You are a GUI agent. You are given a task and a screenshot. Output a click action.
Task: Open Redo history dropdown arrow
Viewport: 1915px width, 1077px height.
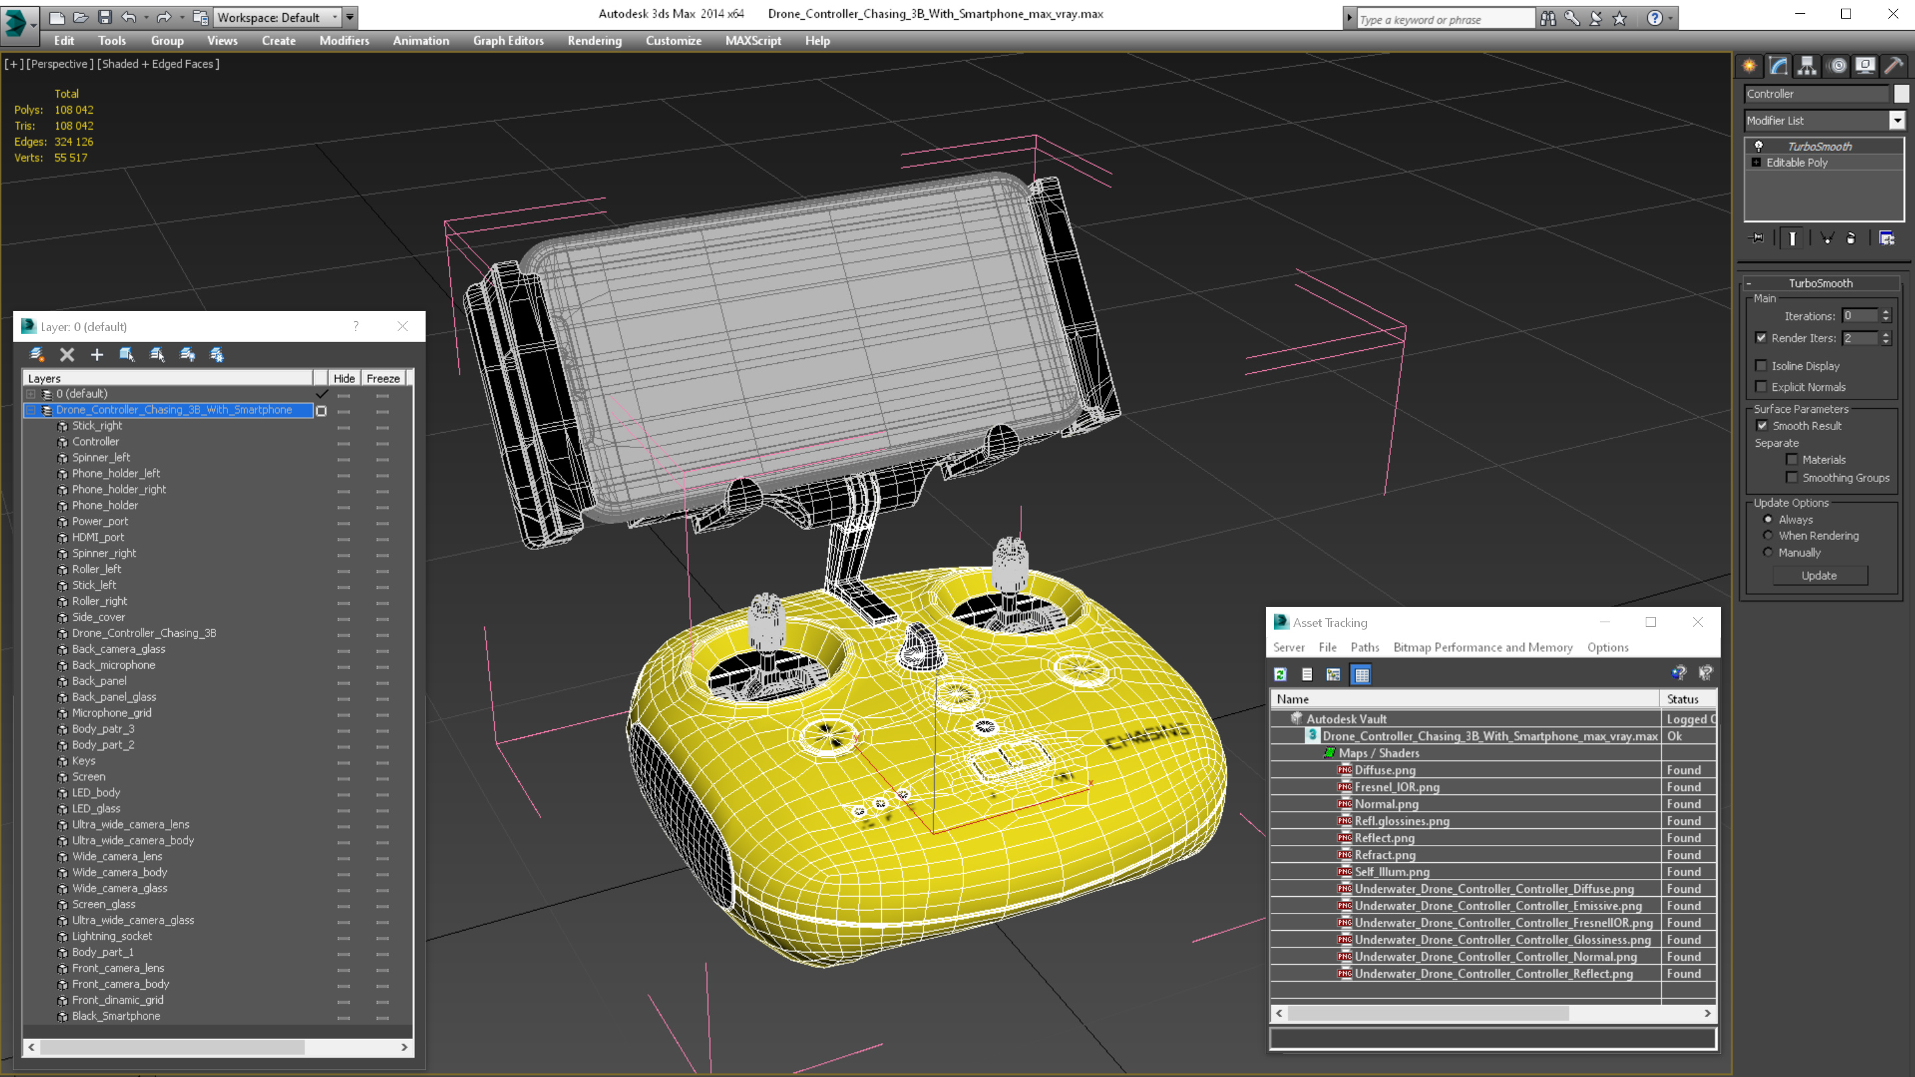[x=181, y=17]
